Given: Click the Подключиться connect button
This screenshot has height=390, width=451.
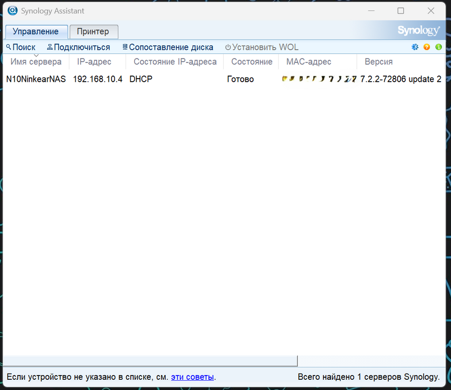Looking at the screenshot, I should [x=79, y=47].
